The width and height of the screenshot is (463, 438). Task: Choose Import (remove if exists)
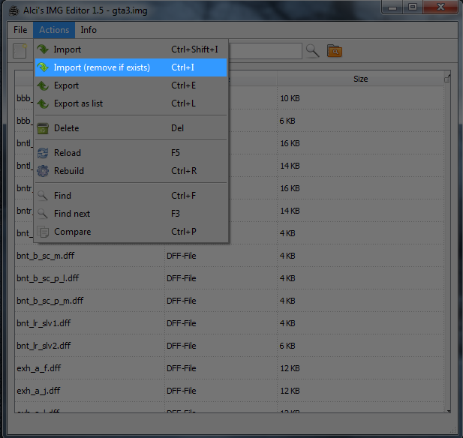pyautogui.click(x=131, y=67)
